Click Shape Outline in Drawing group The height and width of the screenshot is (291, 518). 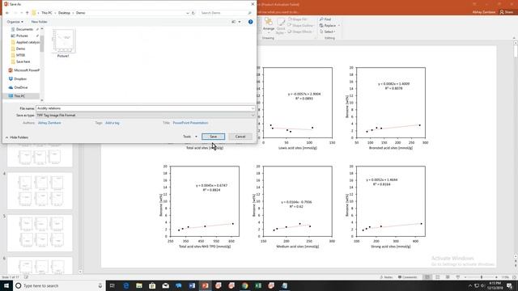(300, 25)
